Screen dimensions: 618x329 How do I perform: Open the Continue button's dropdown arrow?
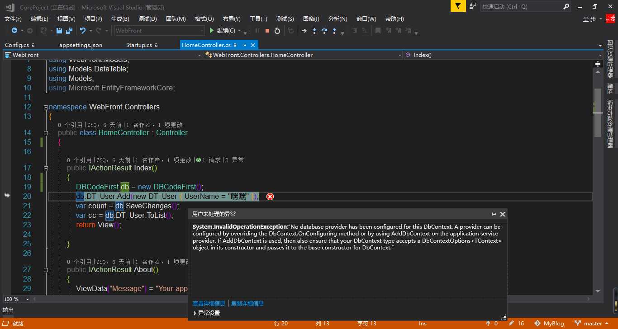tap(239, 31)
